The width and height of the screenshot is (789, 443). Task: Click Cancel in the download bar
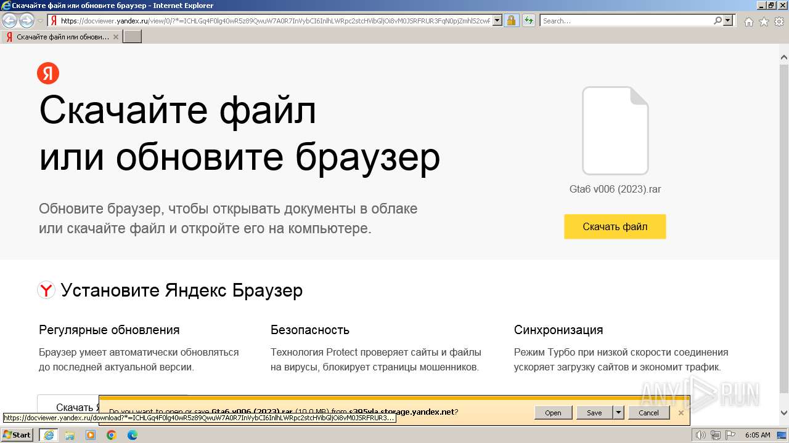(648, 413)
